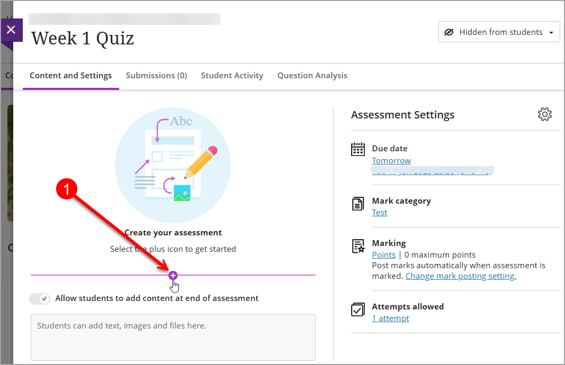The height and width of the screenshot is (365, 565).
Task: Click the purple plus icon to add question
Action: pyautogui.click(x=173, y=276)
